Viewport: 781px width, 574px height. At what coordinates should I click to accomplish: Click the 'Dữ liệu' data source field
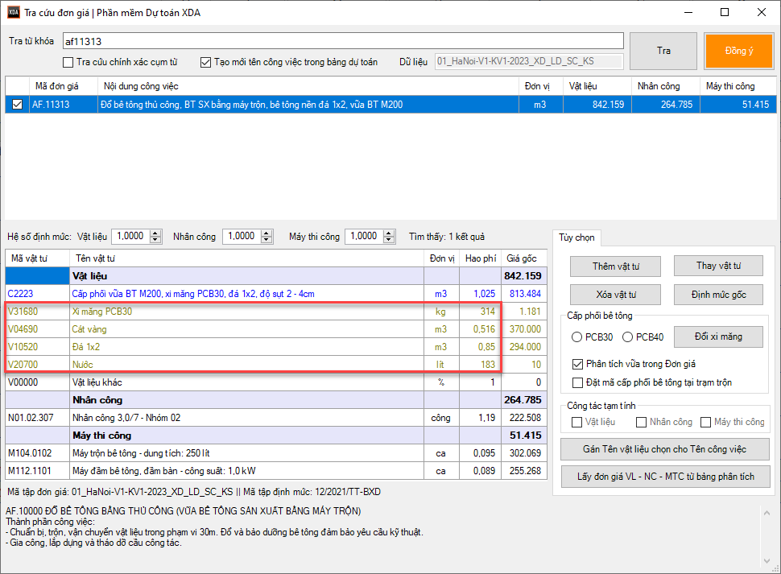[529, 61]
